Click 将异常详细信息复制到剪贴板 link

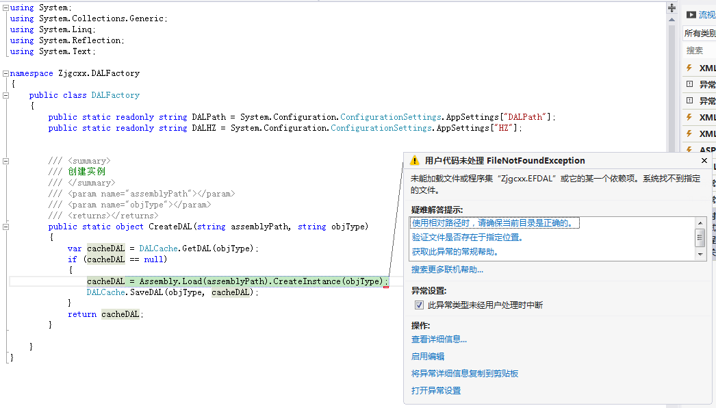click(465, 373)
